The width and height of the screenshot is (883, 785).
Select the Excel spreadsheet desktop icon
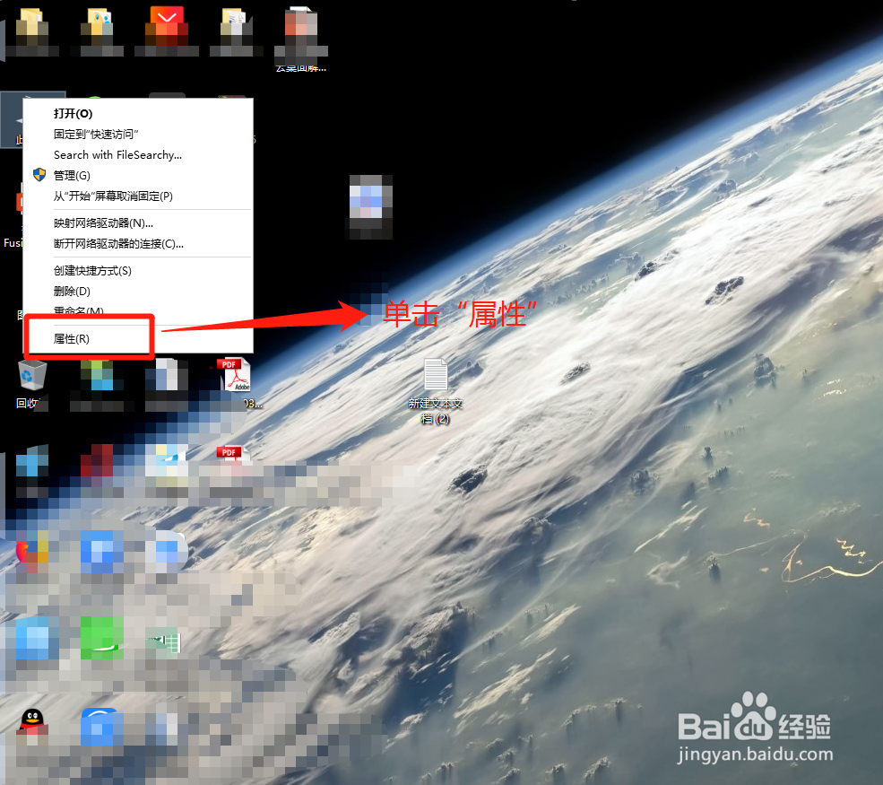click(x=165, y=642)
